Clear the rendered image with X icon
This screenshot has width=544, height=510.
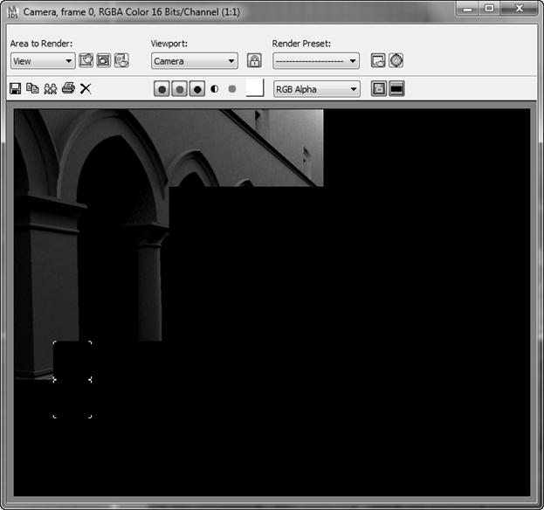[x=86, y=89]
